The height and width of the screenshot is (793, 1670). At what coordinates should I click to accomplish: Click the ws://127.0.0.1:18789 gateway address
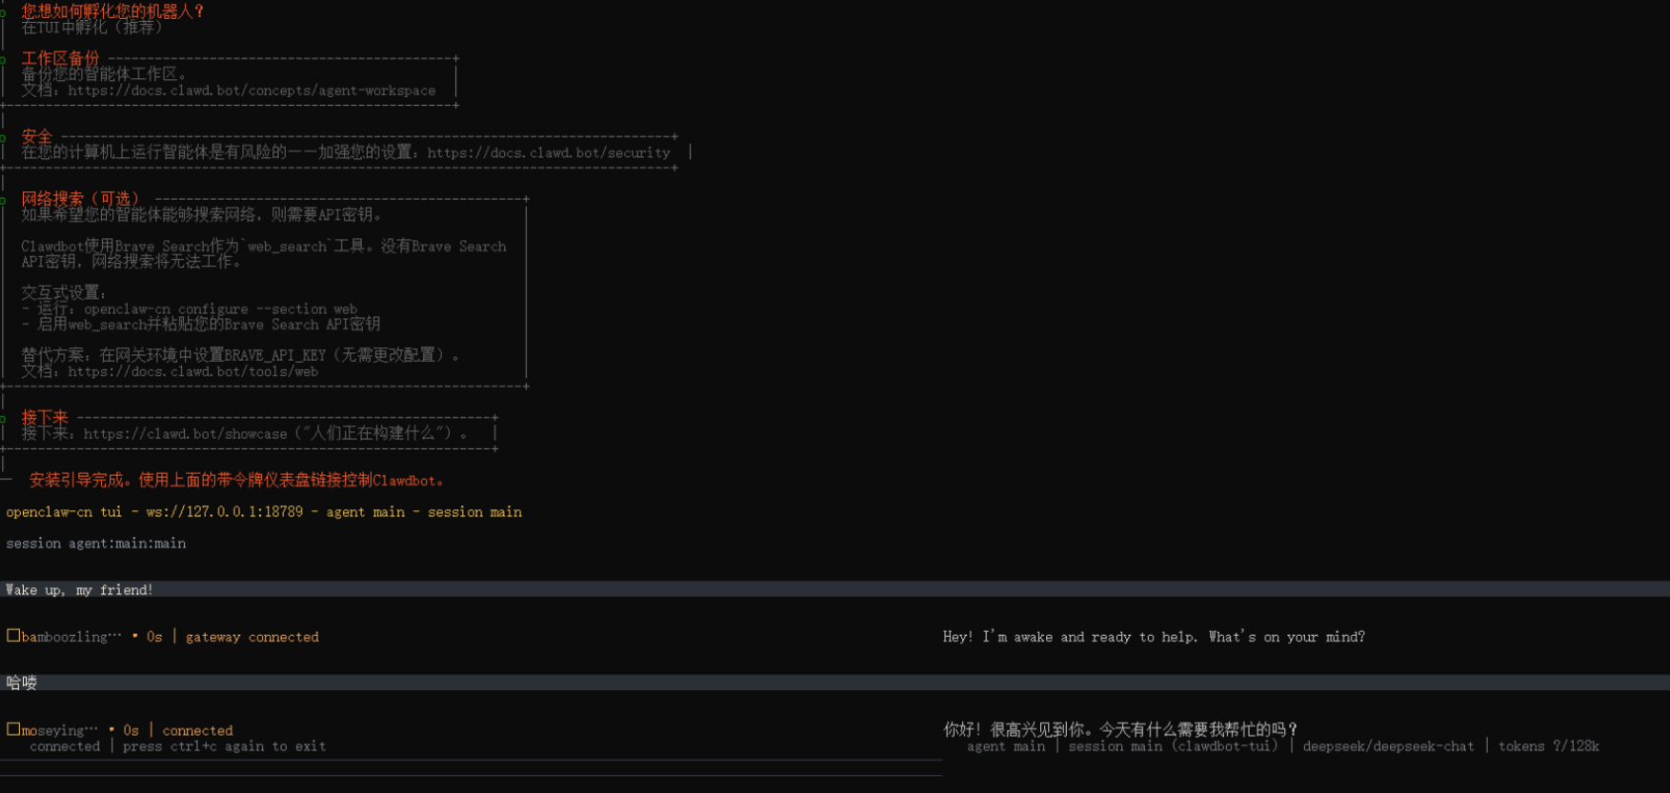click(224, 512)
